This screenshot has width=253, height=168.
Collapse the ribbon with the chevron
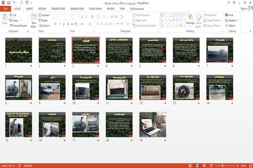point(250,31)
